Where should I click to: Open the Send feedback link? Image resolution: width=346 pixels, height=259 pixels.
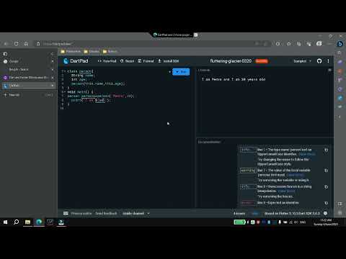pos(106,214)
